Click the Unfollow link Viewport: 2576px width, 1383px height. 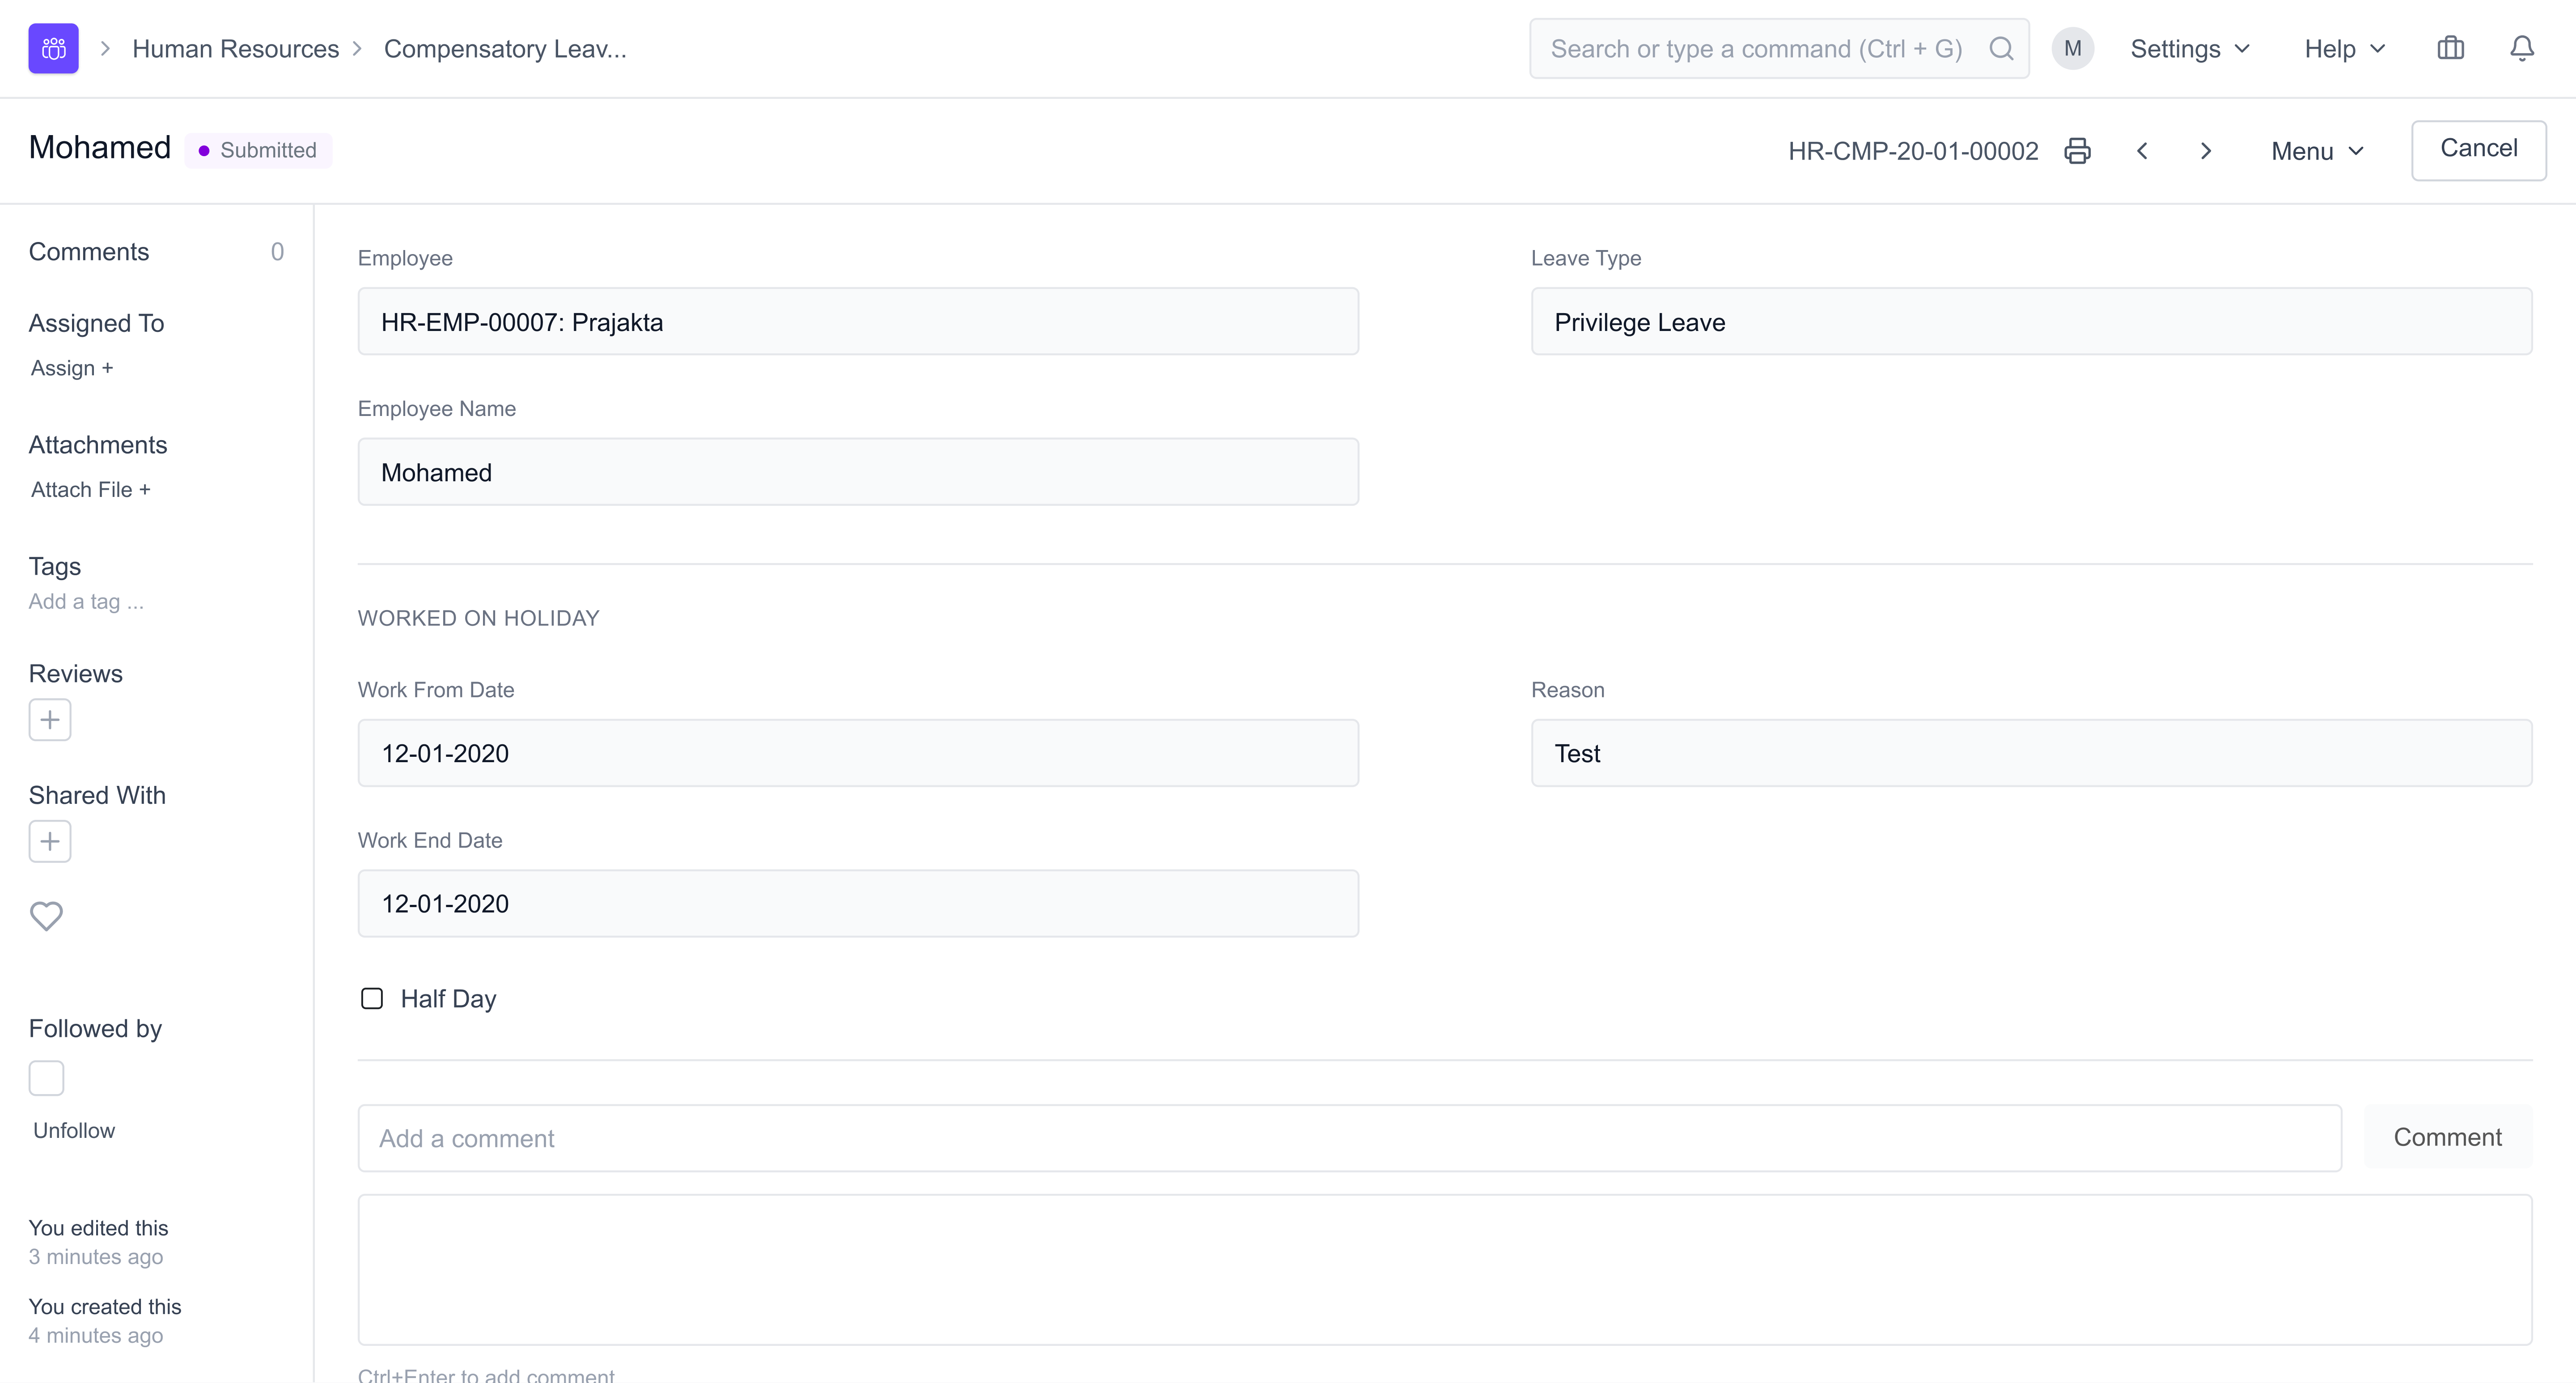click(74, 1130)
